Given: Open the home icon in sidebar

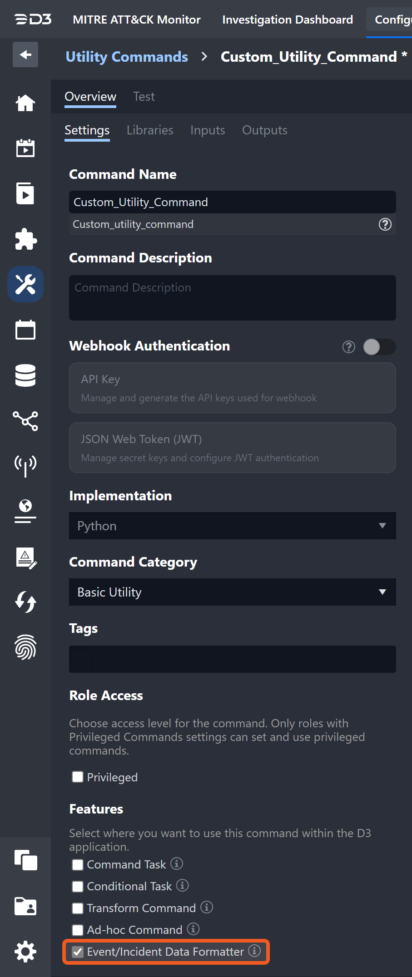Looking at the screenshot, I should (x=25, y=103).
